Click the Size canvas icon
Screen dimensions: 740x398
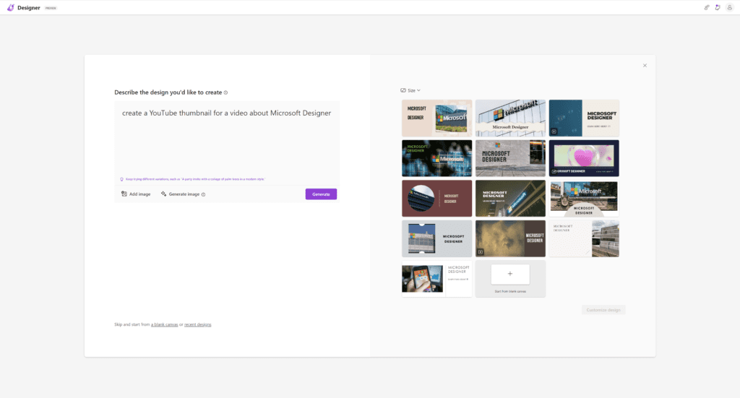pos(403,90)
